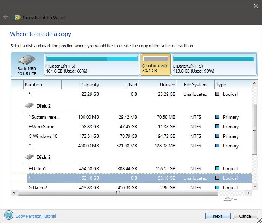This screenshot has height=223, width=262.
Task: Click the Disk 2 drive icon
Action: (29, 106)
